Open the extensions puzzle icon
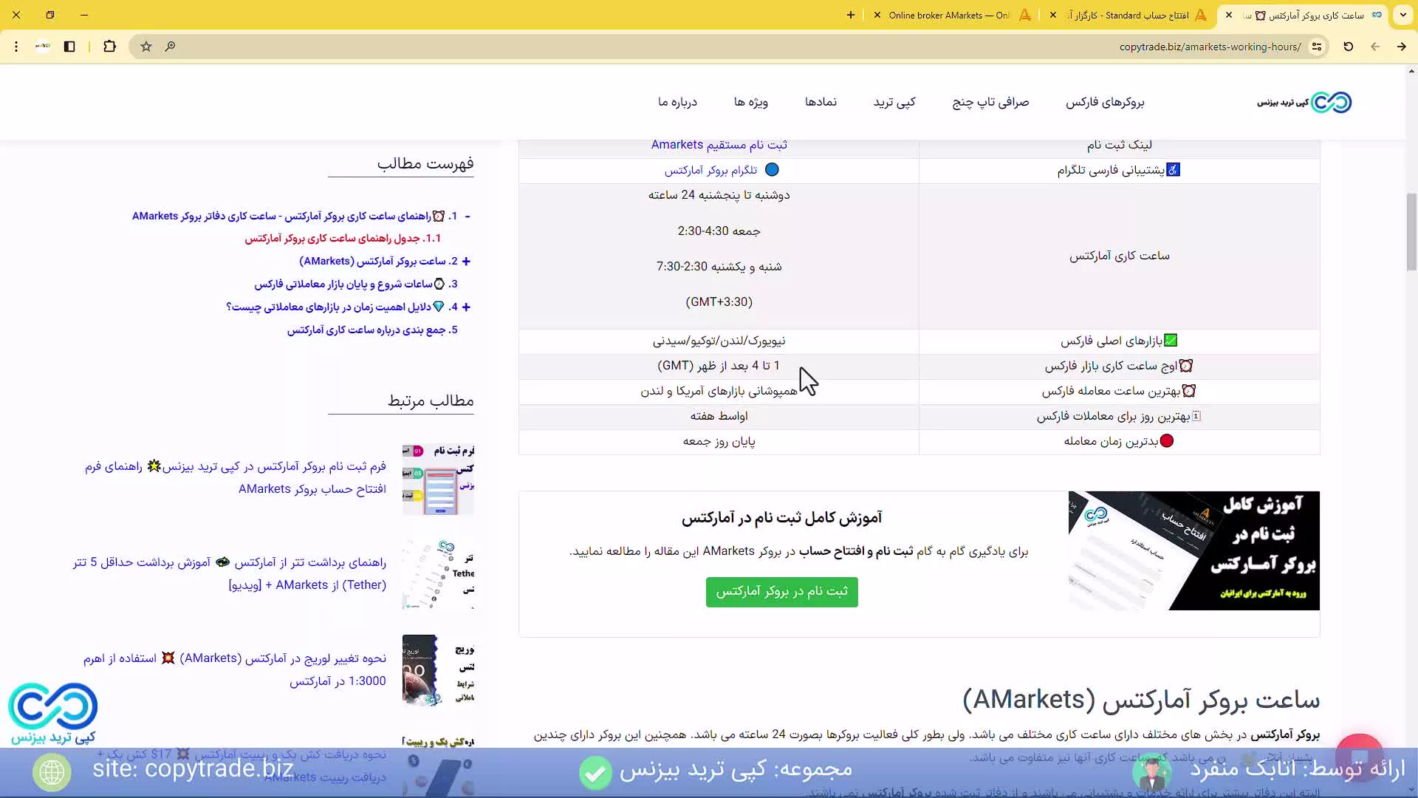 pos(109,47)
